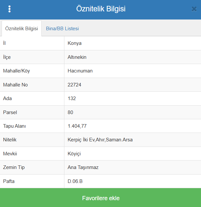Click the Konya province value

74,43
